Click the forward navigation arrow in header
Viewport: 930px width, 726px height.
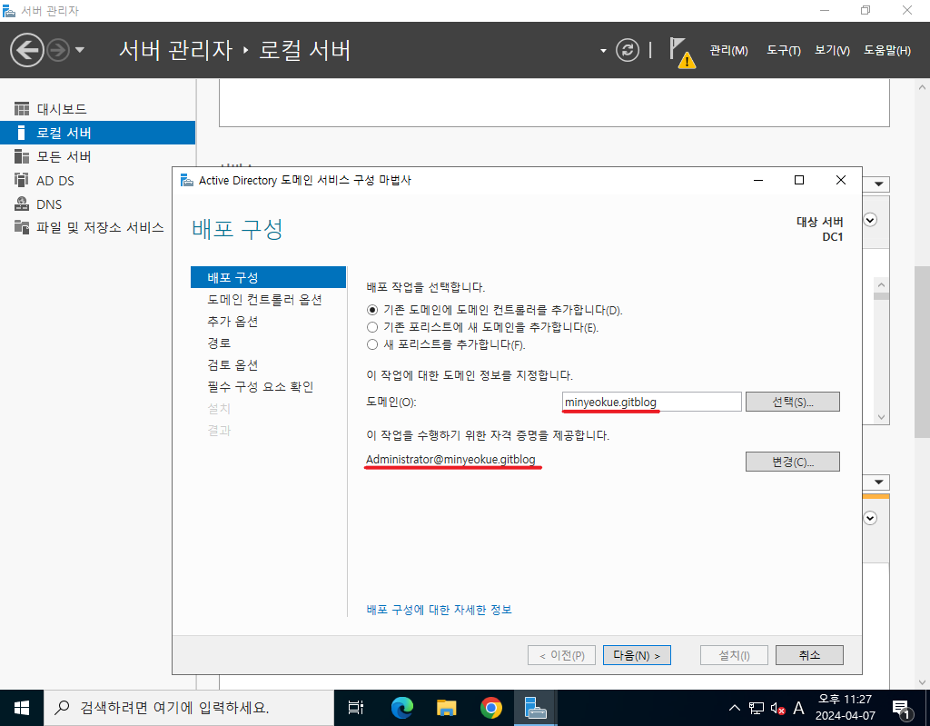tap(58, 50)
